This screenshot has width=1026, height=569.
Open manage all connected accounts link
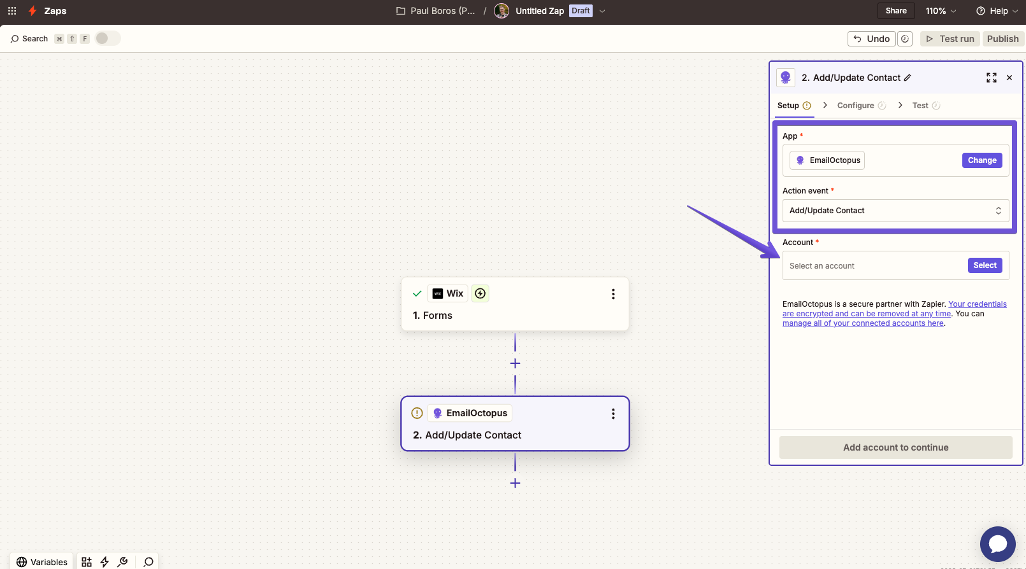pyautogui.click(x=863, y=323)
